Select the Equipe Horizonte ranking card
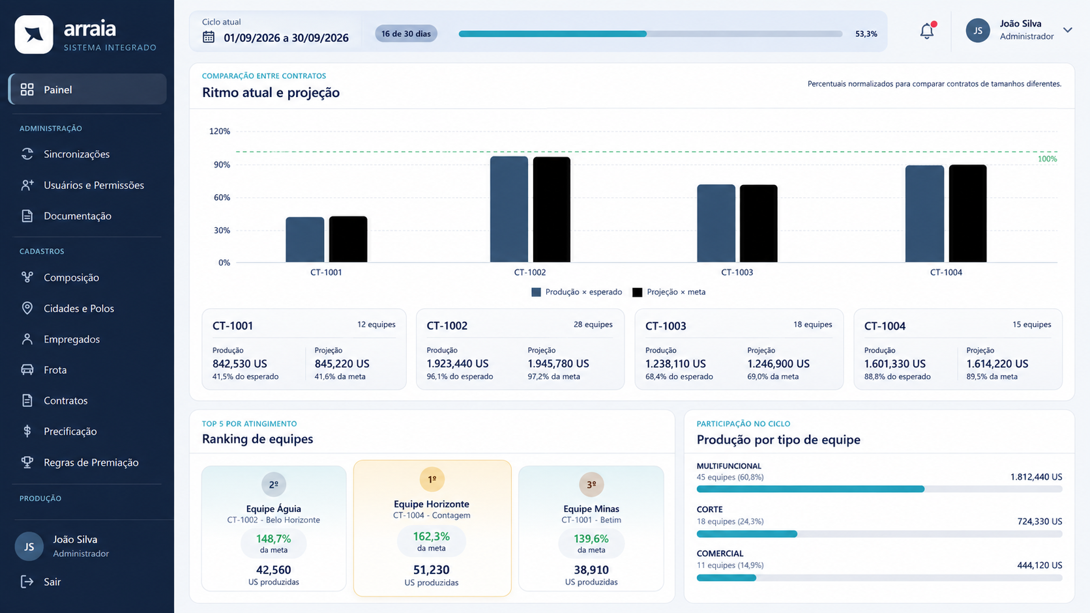Viewport: 1090px width, 613px height. 432,528
